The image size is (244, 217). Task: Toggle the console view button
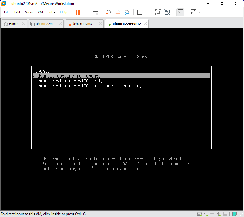coord(180,12)
